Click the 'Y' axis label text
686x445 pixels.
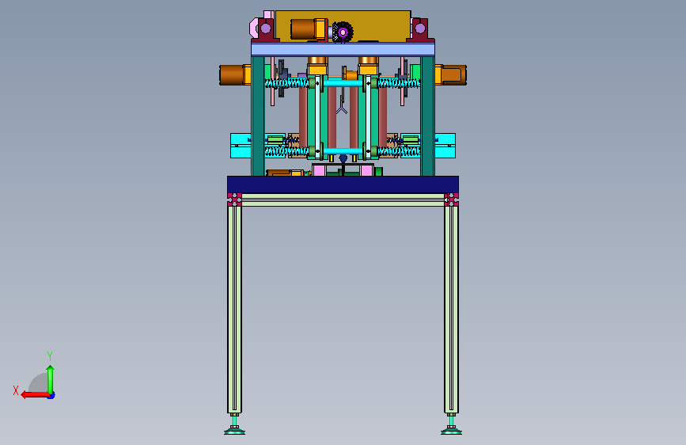(50, 356)
